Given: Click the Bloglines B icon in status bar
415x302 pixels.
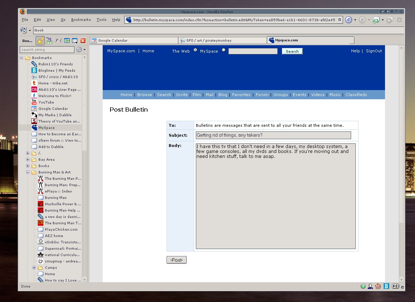Looking at the screenshot, I should click(x=386, y=286).
